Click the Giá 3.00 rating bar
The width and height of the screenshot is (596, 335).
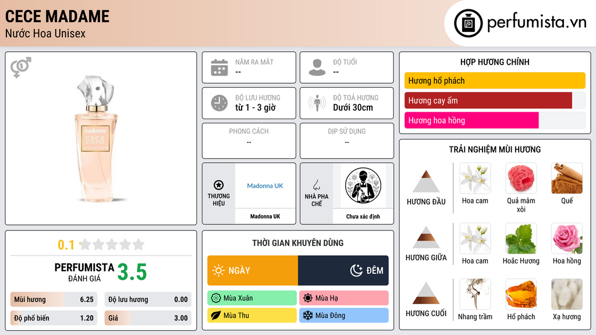click(x=148, y=318)
